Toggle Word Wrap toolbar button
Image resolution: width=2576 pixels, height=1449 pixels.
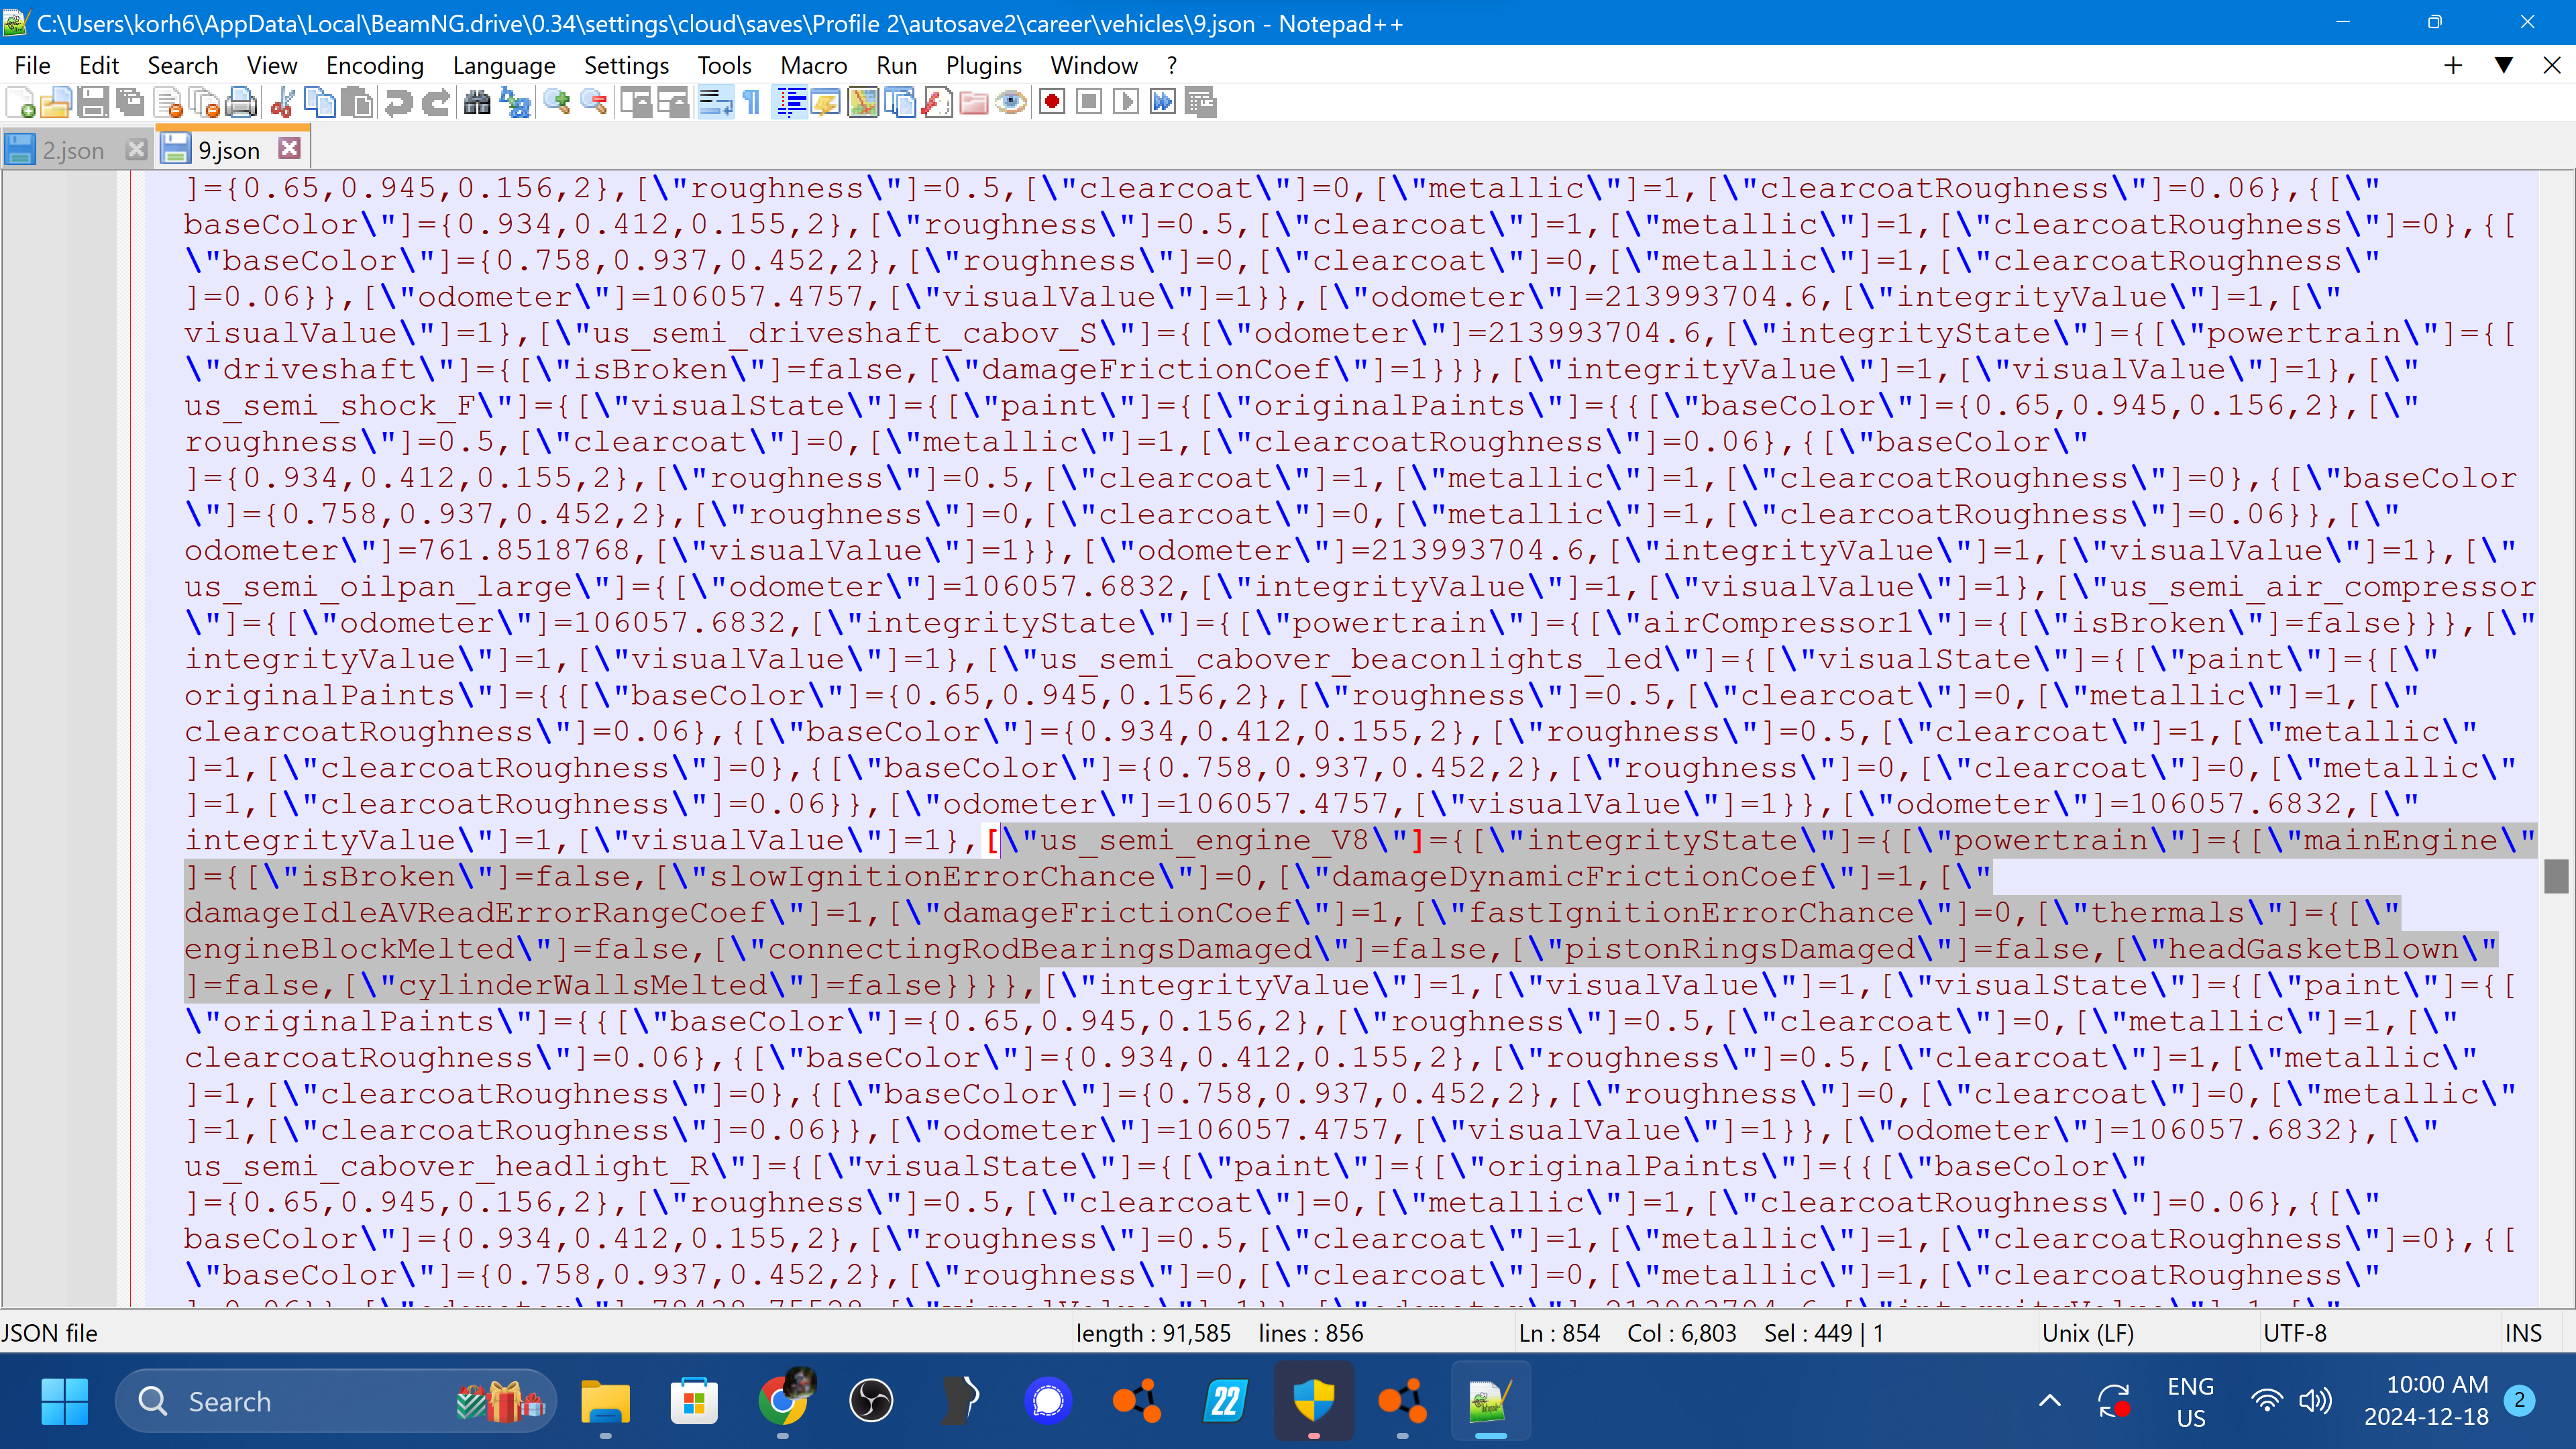(715, 102)
